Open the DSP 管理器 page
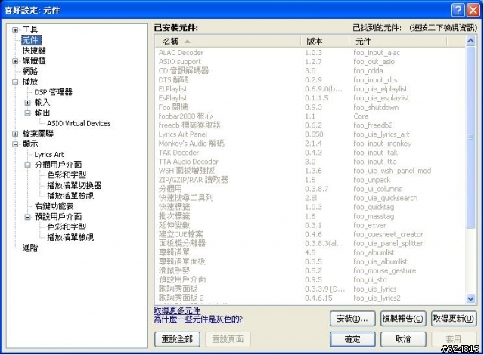The height and width of the screenshot is (355, 484). coord(53,92)
